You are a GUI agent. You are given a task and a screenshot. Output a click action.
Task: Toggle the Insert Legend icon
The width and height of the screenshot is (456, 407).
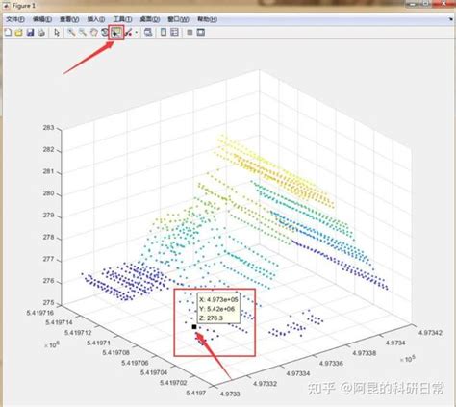pyautogui.click(x=174, y=32)
